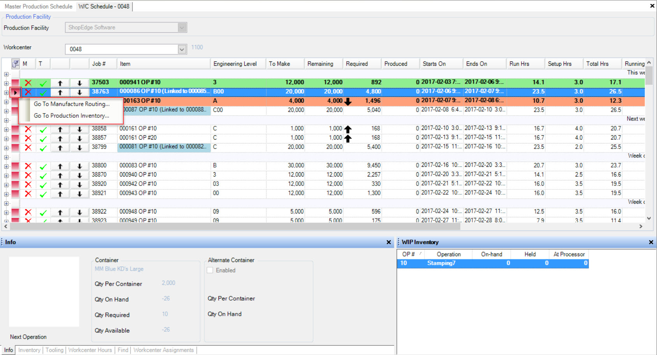Expand row for job 38858

6,129
